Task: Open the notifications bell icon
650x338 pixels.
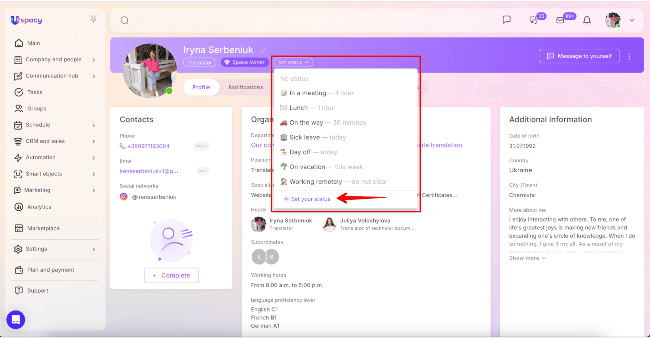Action: click(587, 20)
